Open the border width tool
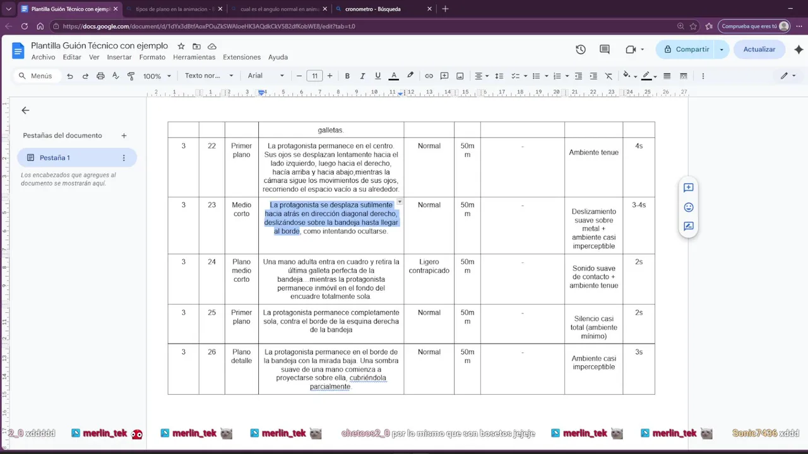Image resolution: width=808 pixels, height=454 pixels. click(x=667, y=76)
